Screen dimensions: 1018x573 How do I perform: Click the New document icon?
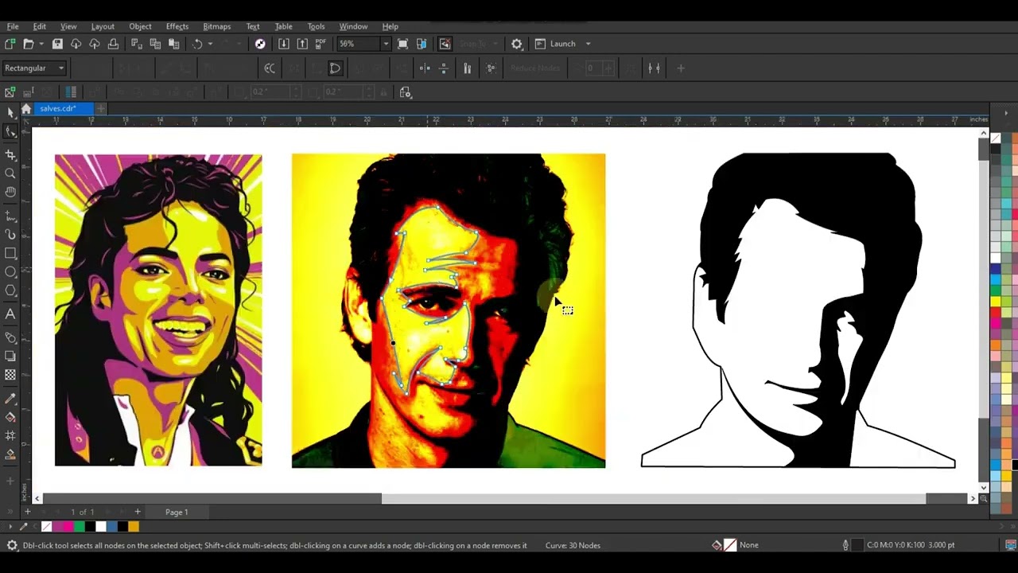point(10,44)
